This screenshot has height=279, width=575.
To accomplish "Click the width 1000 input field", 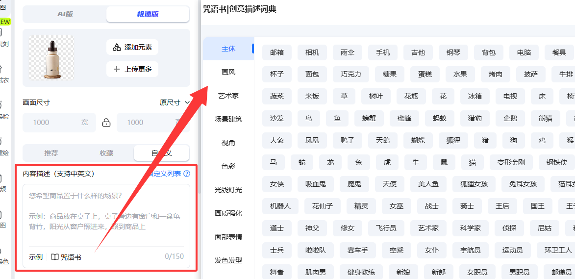I will pyautogui.click(x=59, y=123).
